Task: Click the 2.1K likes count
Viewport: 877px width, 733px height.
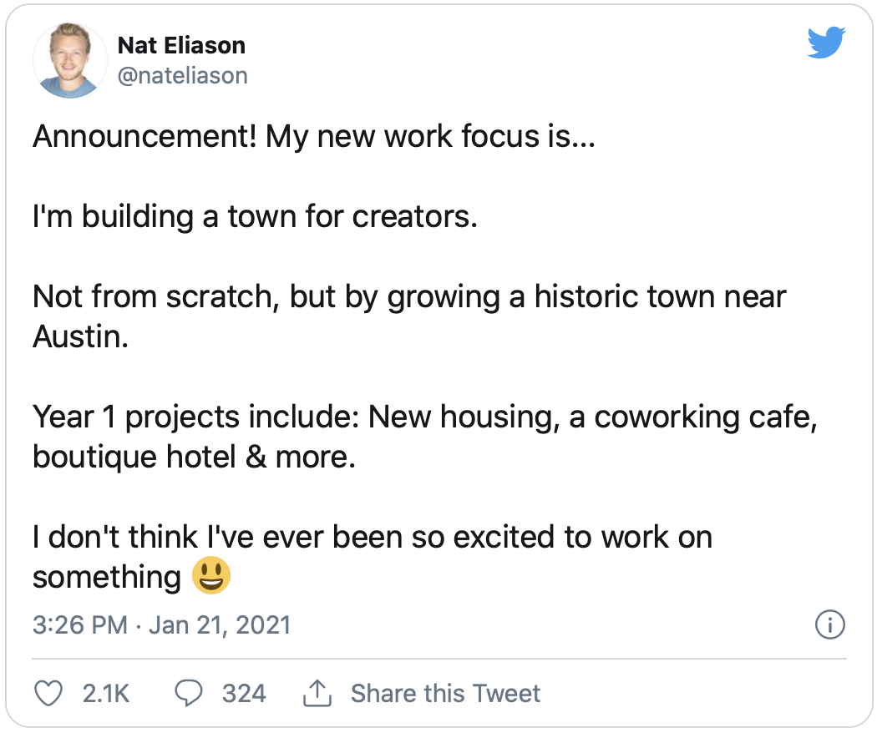Action: pos(106,693)
